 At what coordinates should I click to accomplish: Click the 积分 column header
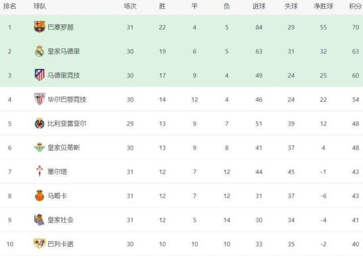tap(355, 6)
